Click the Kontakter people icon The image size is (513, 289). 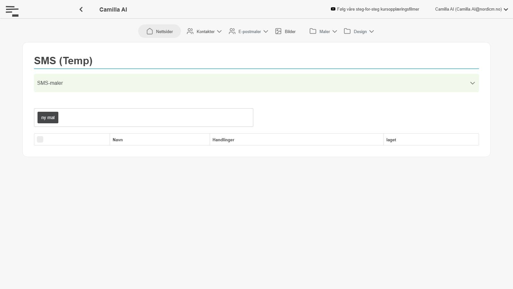[190, 31]
